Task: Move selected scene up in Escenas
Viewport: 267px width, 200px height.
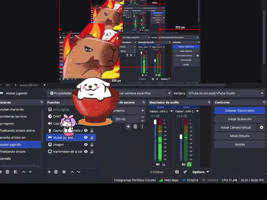Action: coord(24,172)
